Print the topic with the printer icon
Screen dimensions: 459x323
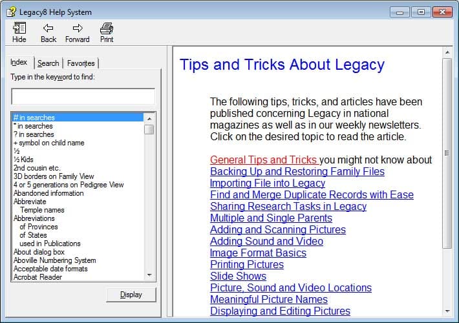tap(107, 28)
